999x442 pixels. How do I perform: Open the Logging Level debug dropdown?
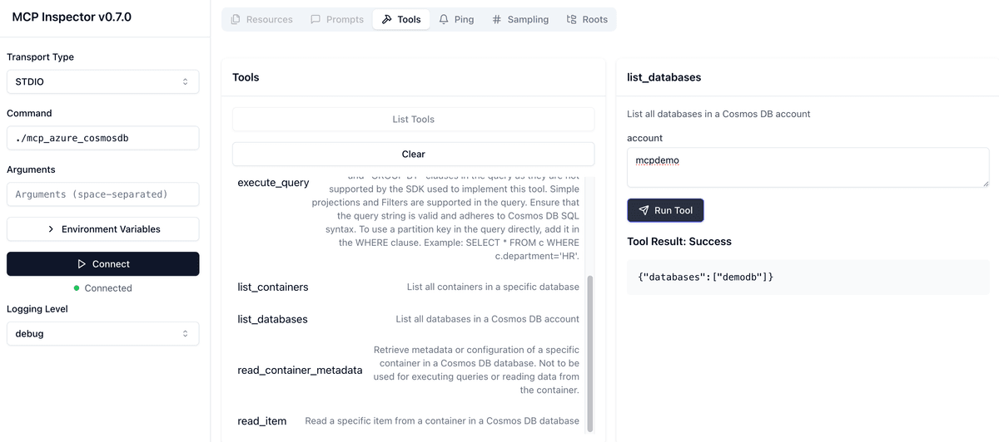point(103,333)
